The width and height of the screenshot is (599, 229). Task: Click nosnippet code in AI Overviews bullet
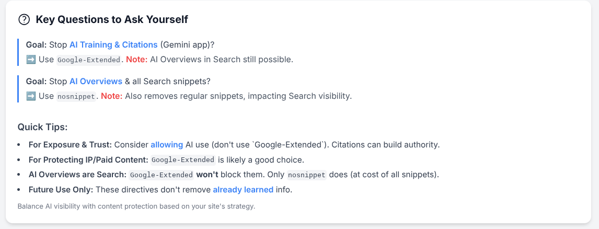coord(307,175)
